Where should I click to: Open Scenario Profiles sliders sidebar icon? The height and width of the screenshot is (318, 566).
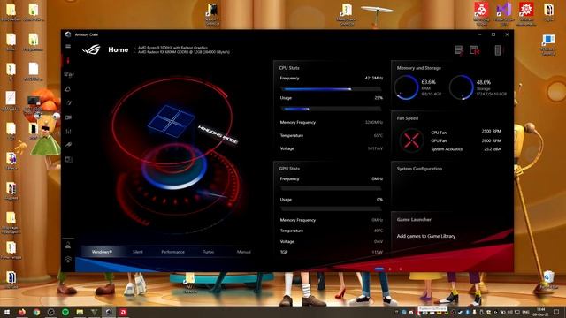(x=68, y=132)
